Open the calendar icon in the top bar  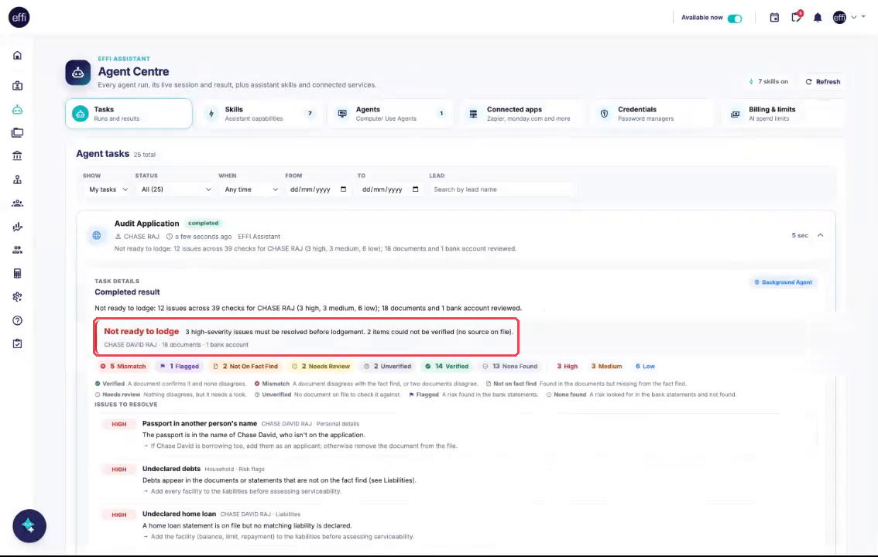774,18
